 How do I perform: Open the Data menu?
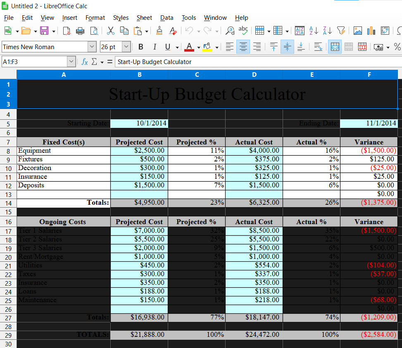coord(167,18)
